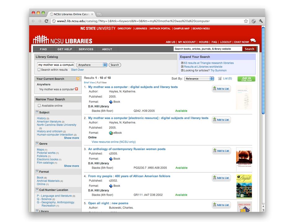Close the NCSU Libraries Online Catalog tab
Viewport: 297px width, 222px height.
coord(92,14)
